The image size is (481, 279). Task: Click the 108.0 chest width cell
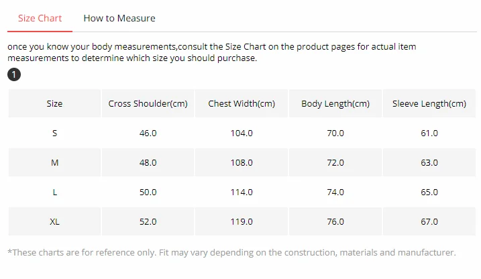coord(242,162)
